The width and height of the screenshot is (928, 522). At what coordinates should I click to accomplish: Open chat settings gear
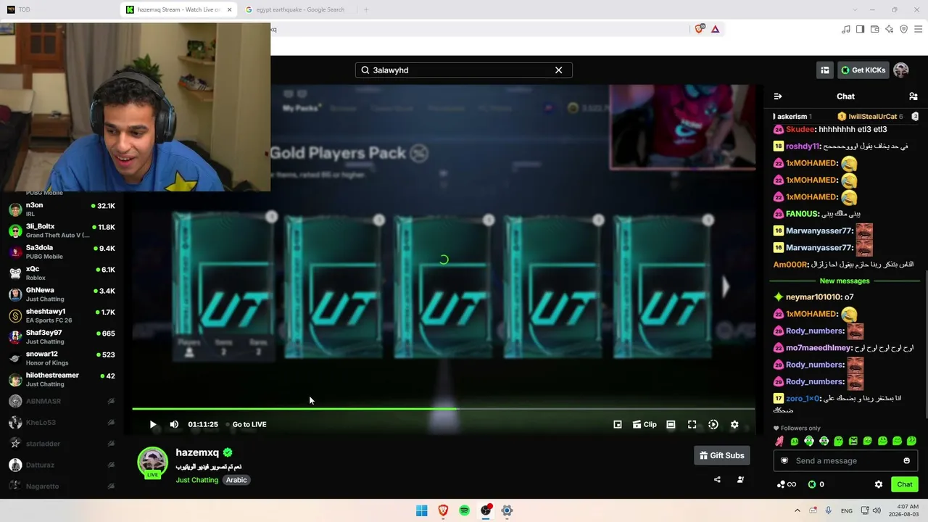tap(879, 484)
